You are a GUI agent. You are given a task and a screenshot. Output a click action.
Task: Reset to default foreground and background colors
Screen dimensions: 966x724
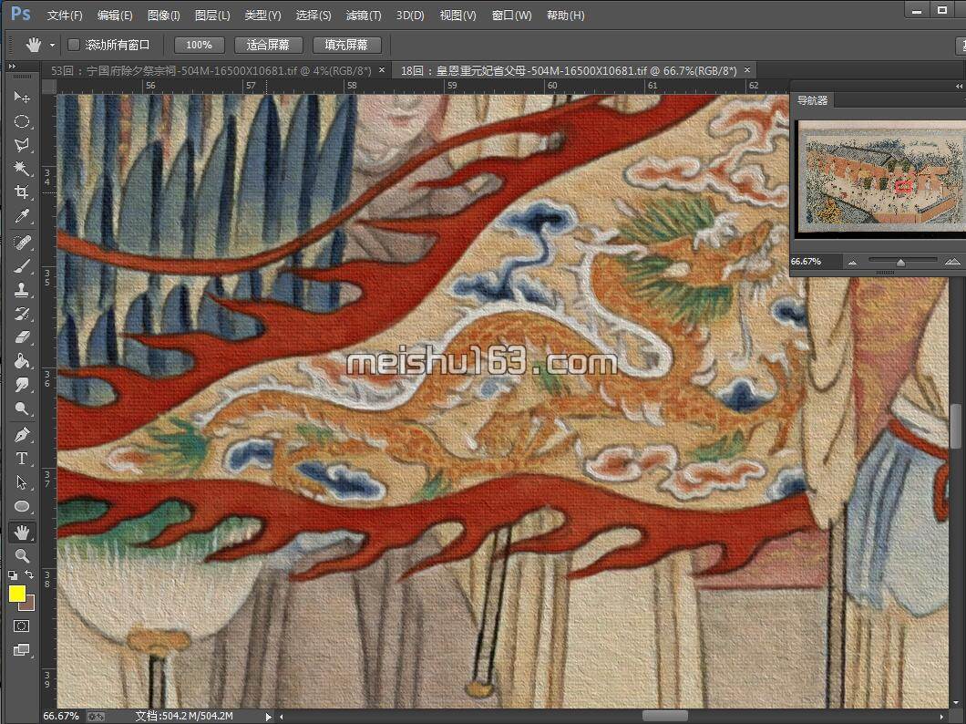click(13, 575)
